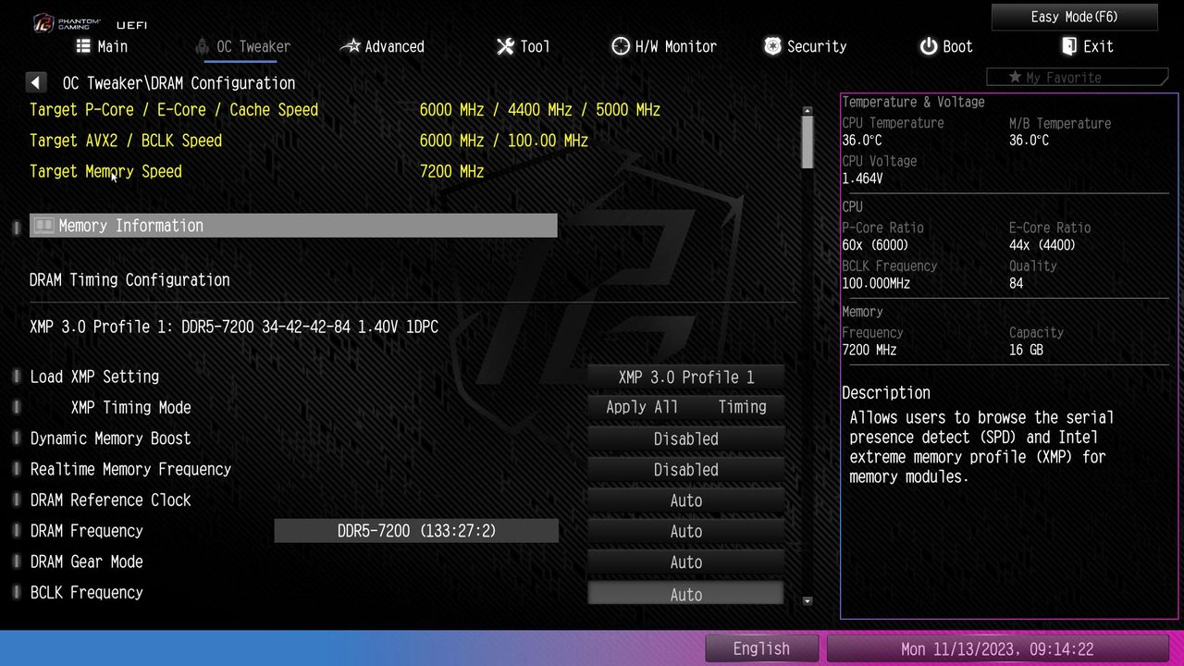Click the CPU Voltage 1.464V reading
The width and height of the screenshot is (1184, 666).
pyautogui.click(x=862, y=179)
